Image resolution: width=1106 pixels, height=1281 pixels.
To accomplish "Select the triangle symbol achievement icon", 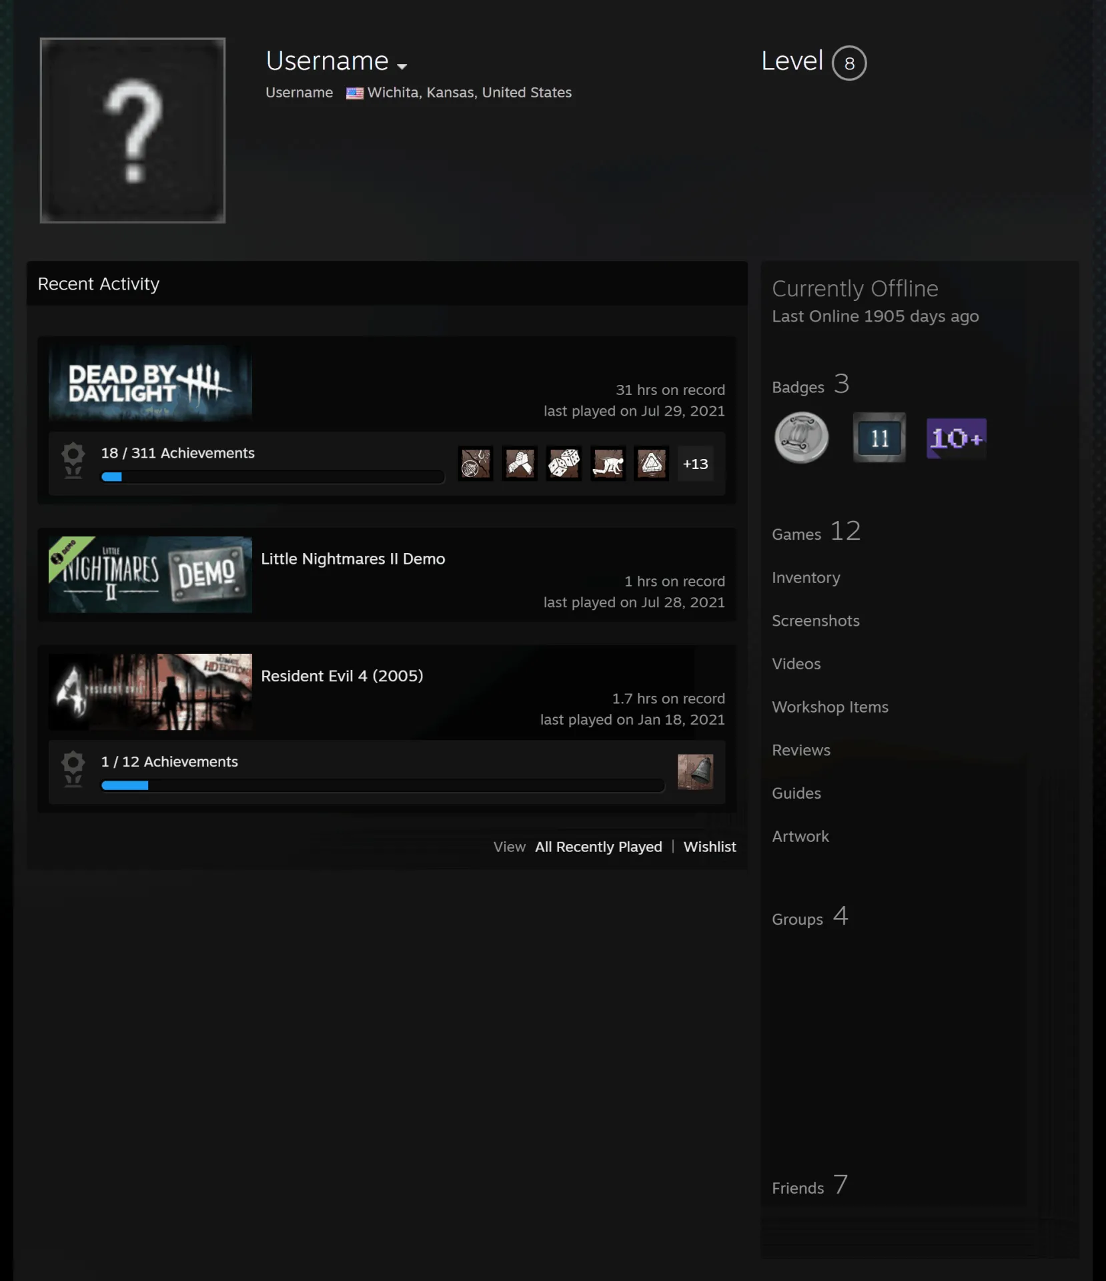I will pos(652,464).
